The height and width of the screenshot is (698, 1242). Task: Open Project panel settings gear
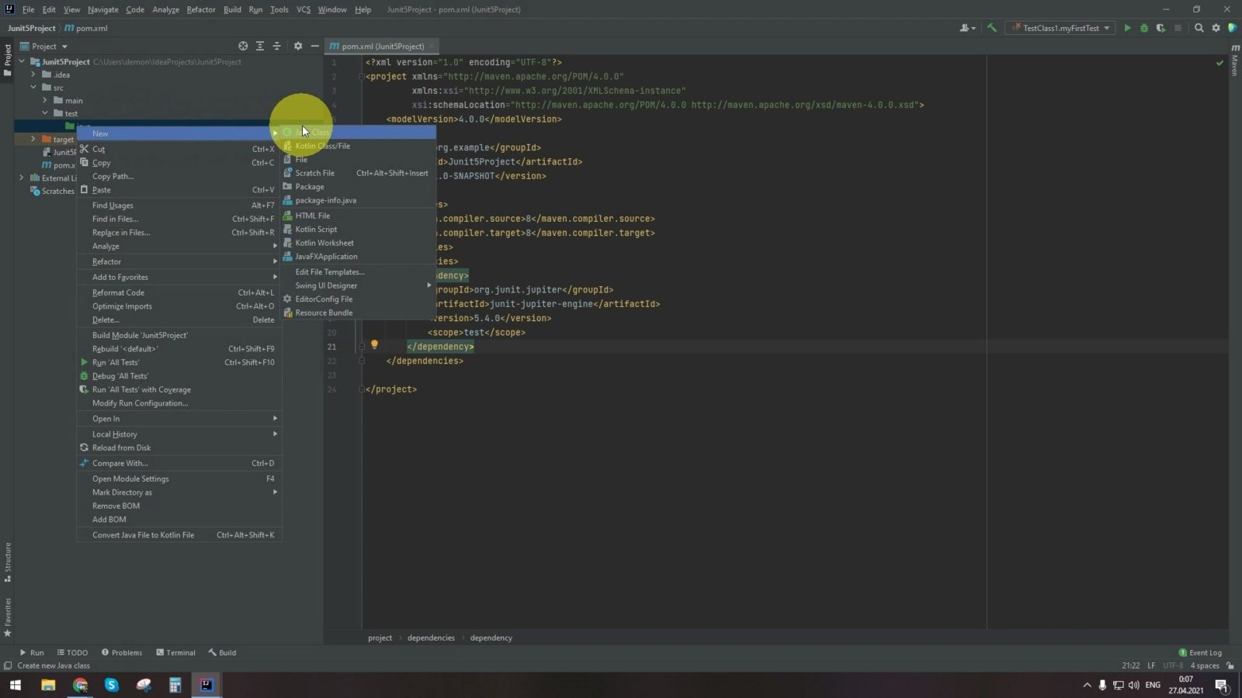point(297,47)
